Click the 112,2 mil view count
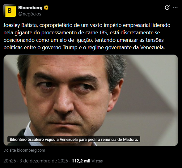The height and width of the screenshot is (168, 182). (81, 161)
